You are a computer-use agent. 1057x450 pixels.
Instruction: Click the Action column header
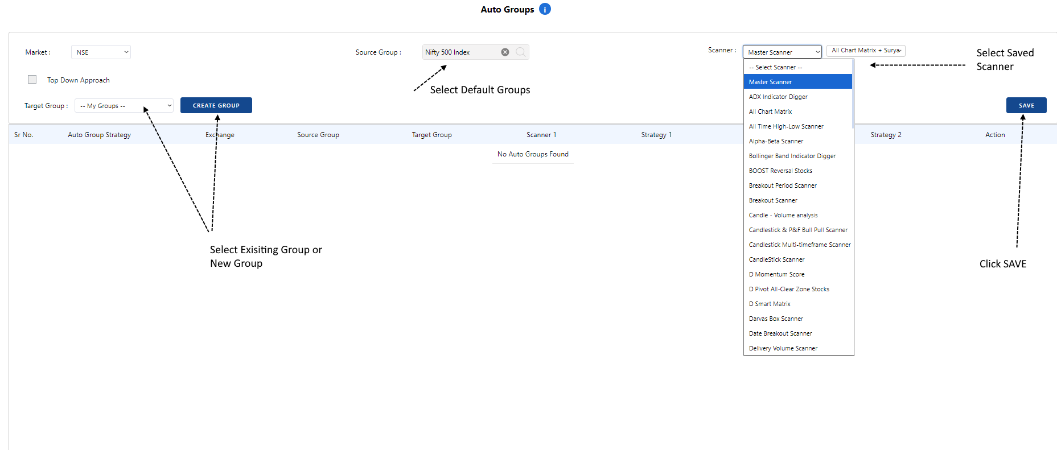point(995,135)
